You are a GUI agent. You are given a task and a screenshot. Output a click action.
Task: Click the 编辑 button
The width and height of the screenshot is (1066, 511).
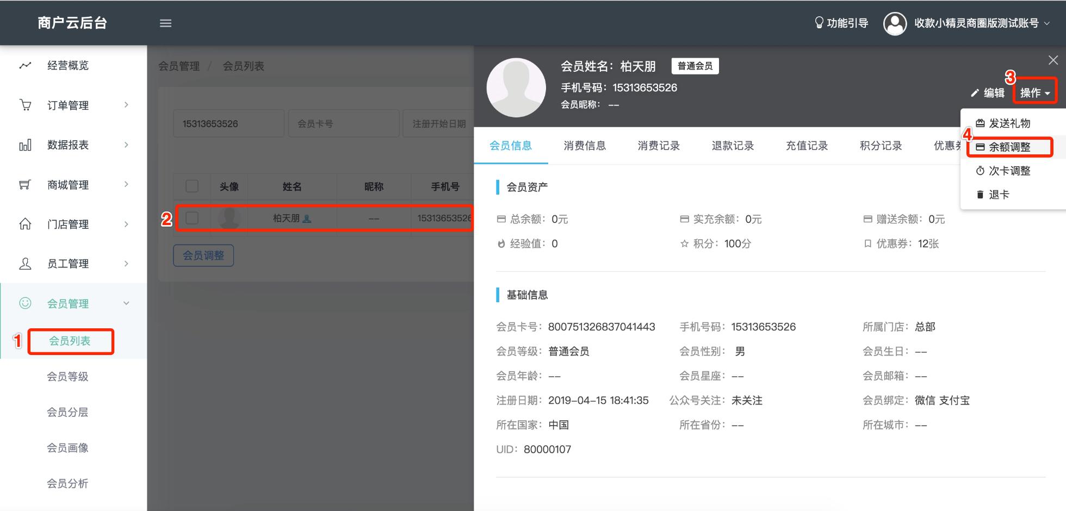[x=988, y=93]
